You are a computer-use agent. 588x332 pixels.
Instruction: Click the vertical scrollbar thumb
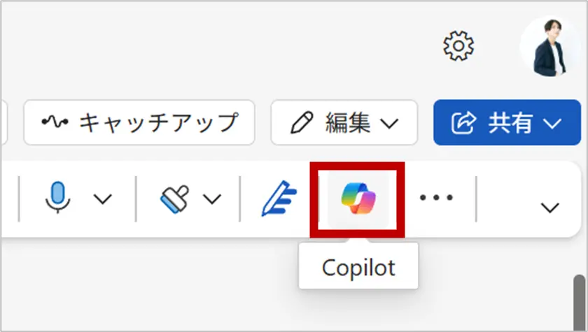pos(579,301)
